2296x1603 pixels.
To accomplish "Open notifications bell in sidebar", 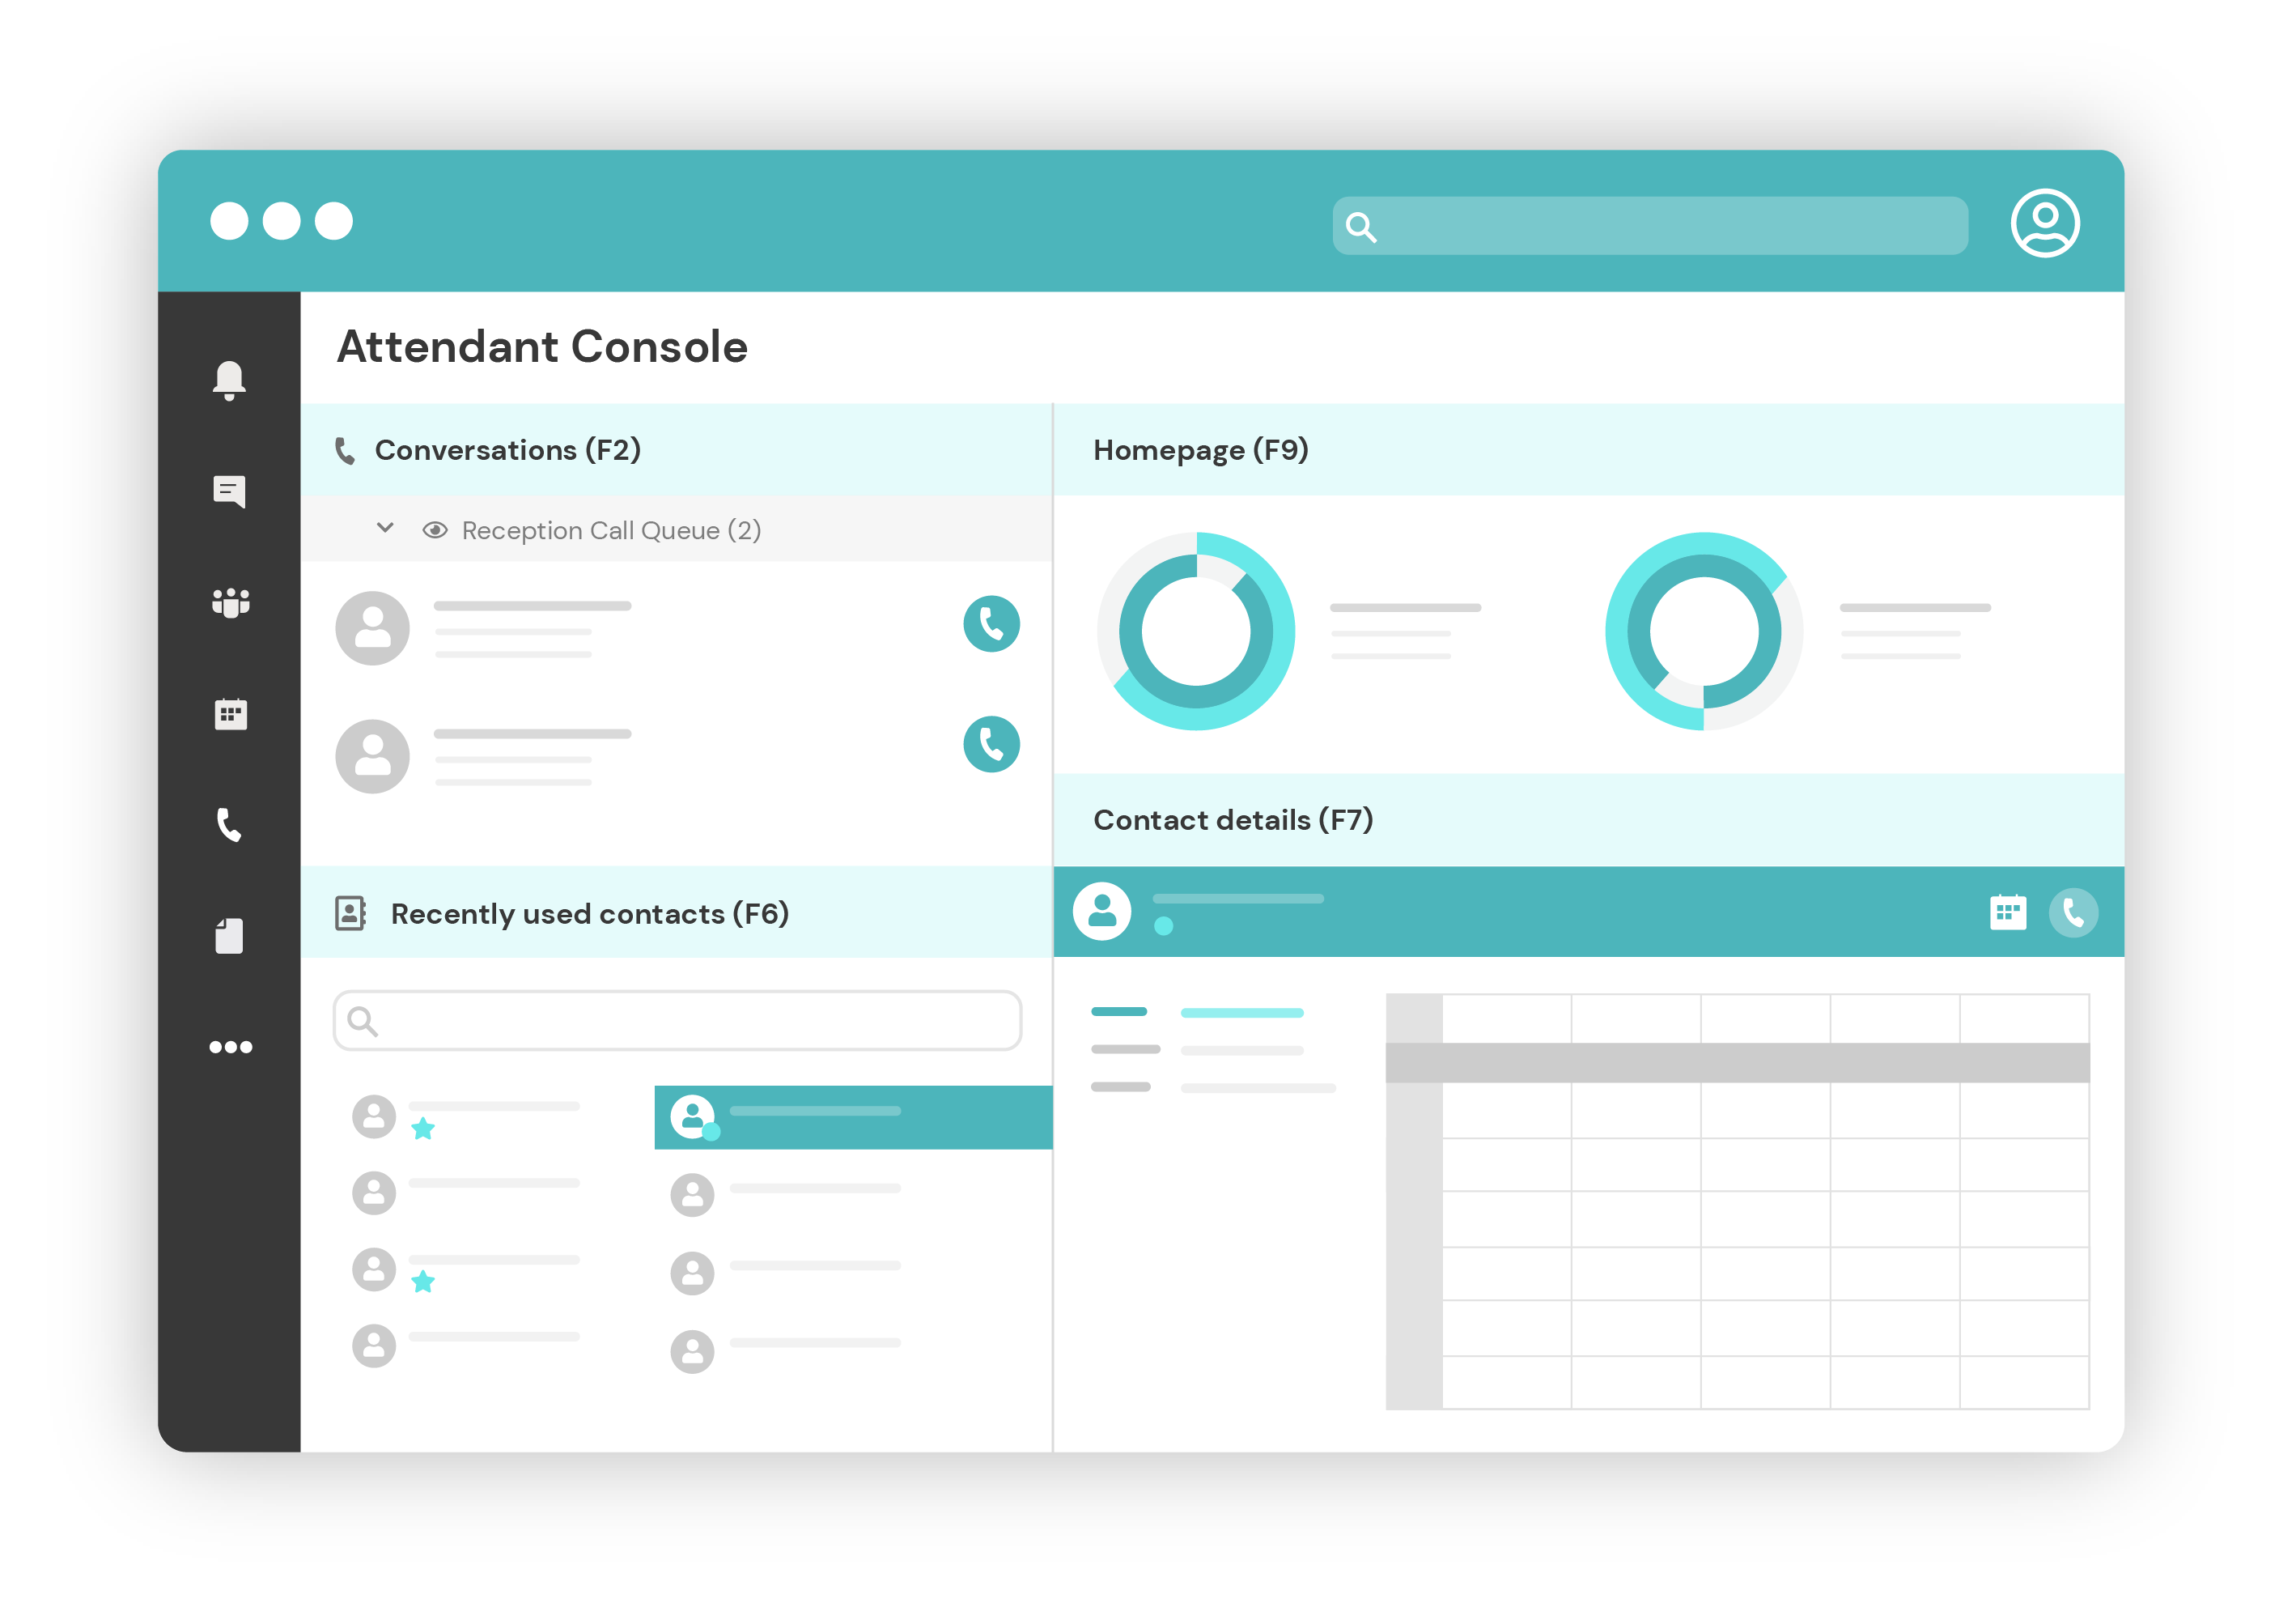I will coord(229,379).
